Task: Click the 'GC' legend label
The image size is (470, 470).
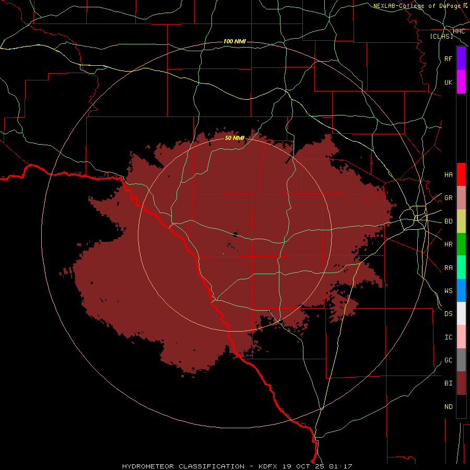Action: [x=449, y=360]
